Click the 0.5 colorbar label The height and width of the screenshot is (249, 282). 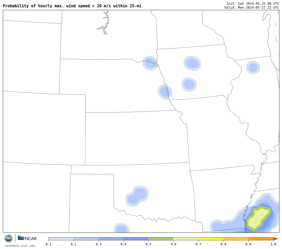point(148,244)
